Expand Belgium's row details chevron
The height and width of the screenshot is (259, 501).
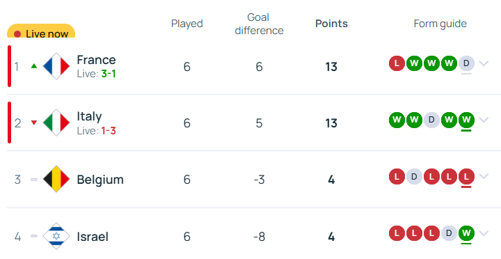pyautogui.click(x=484, y=176)
